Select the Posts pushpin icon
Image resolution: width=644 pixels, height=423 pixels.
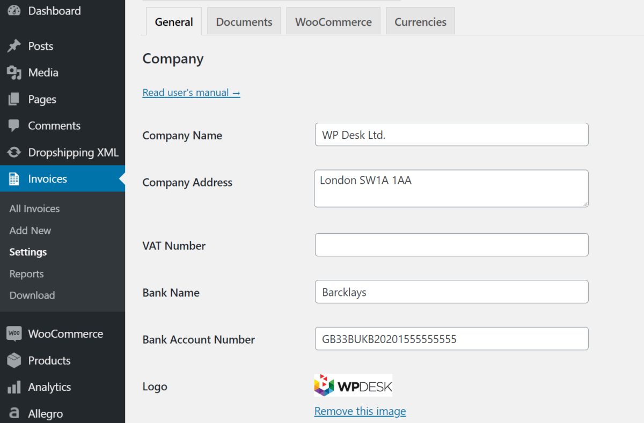coord(13,46)
